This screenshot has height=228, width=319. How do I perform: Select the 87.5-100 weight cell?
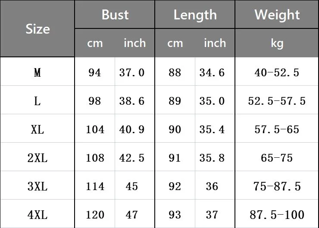pos(277,215)
